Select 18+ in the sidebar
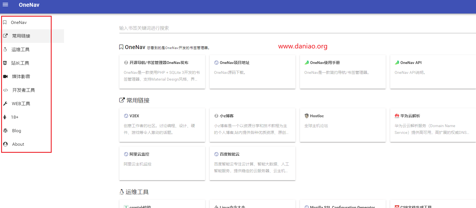 [15, 117]
